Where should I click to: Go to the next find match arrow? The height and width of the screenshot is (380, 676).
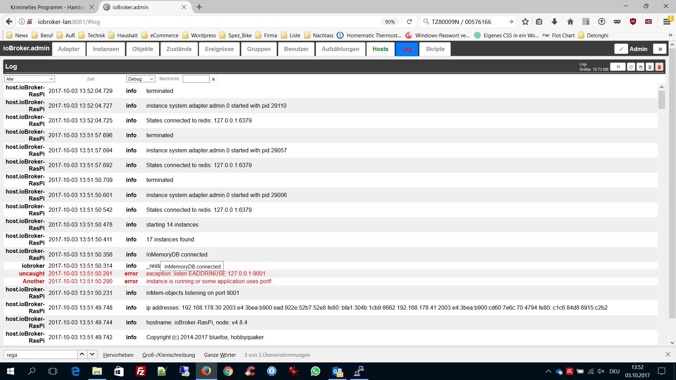(92, 354)
